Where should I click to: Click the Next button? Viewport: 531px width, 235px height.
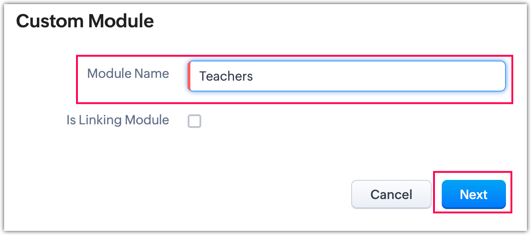474,194
